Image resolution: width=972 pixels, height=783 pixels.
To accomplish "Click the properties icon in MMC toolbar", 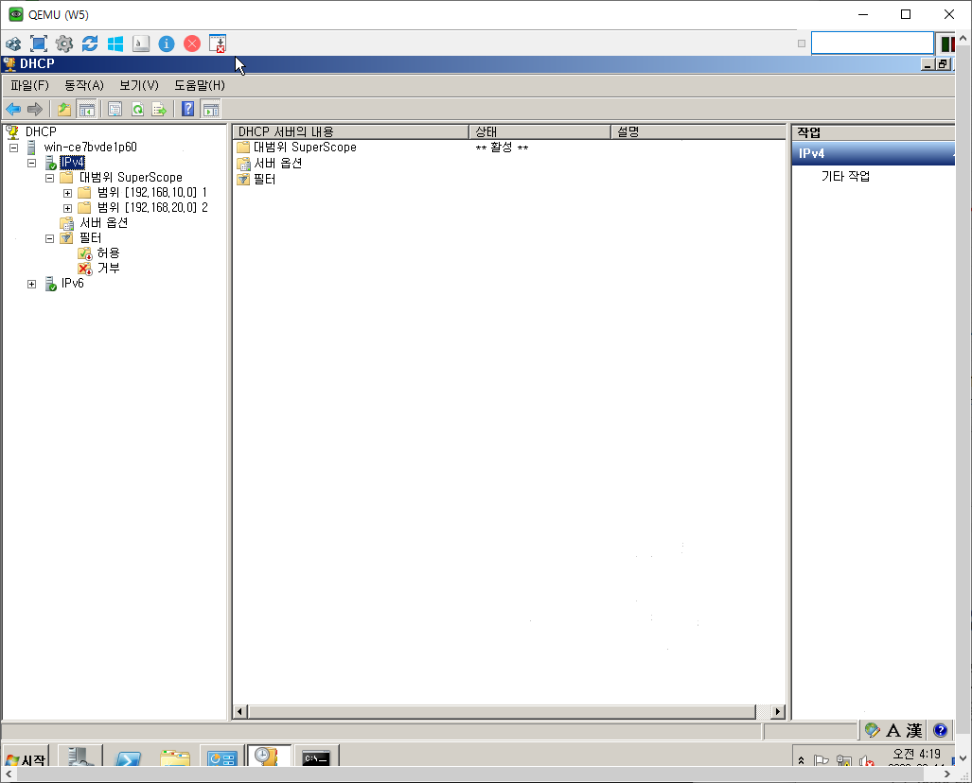I will click(x=115, y=110).
